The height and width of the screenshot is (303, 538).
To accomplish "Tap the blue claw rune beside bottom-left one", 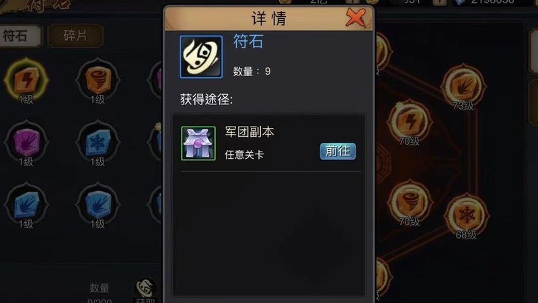I will pos(98,204).
